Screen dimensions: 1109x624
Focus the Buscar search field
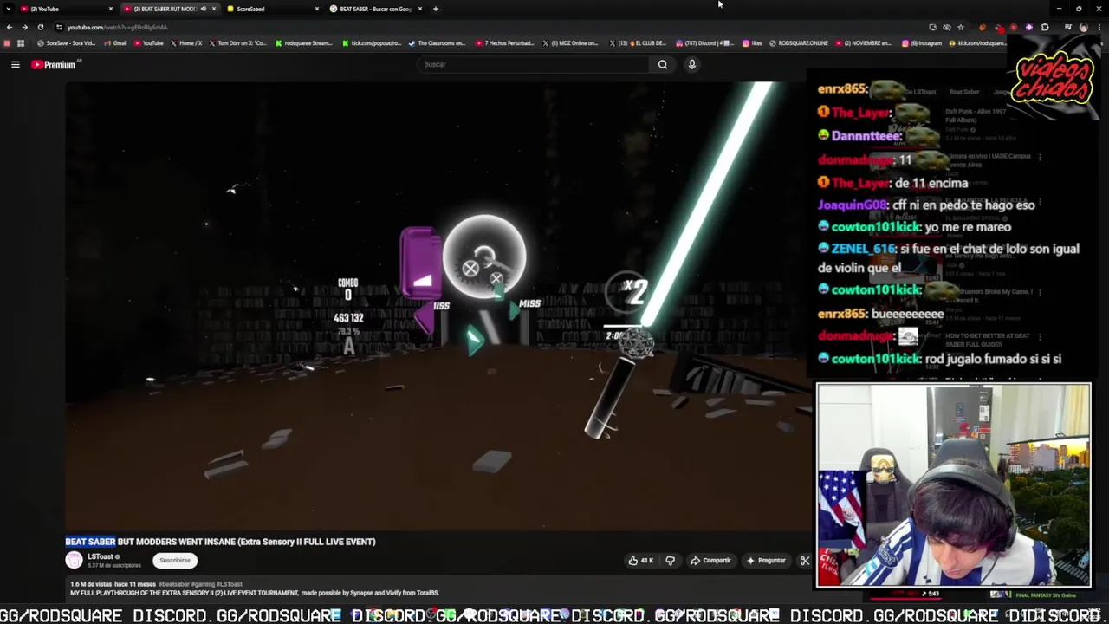point(533,64)
